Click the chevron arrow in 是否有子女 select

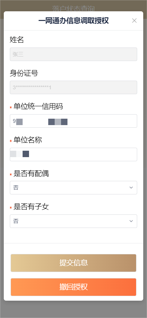131,221
